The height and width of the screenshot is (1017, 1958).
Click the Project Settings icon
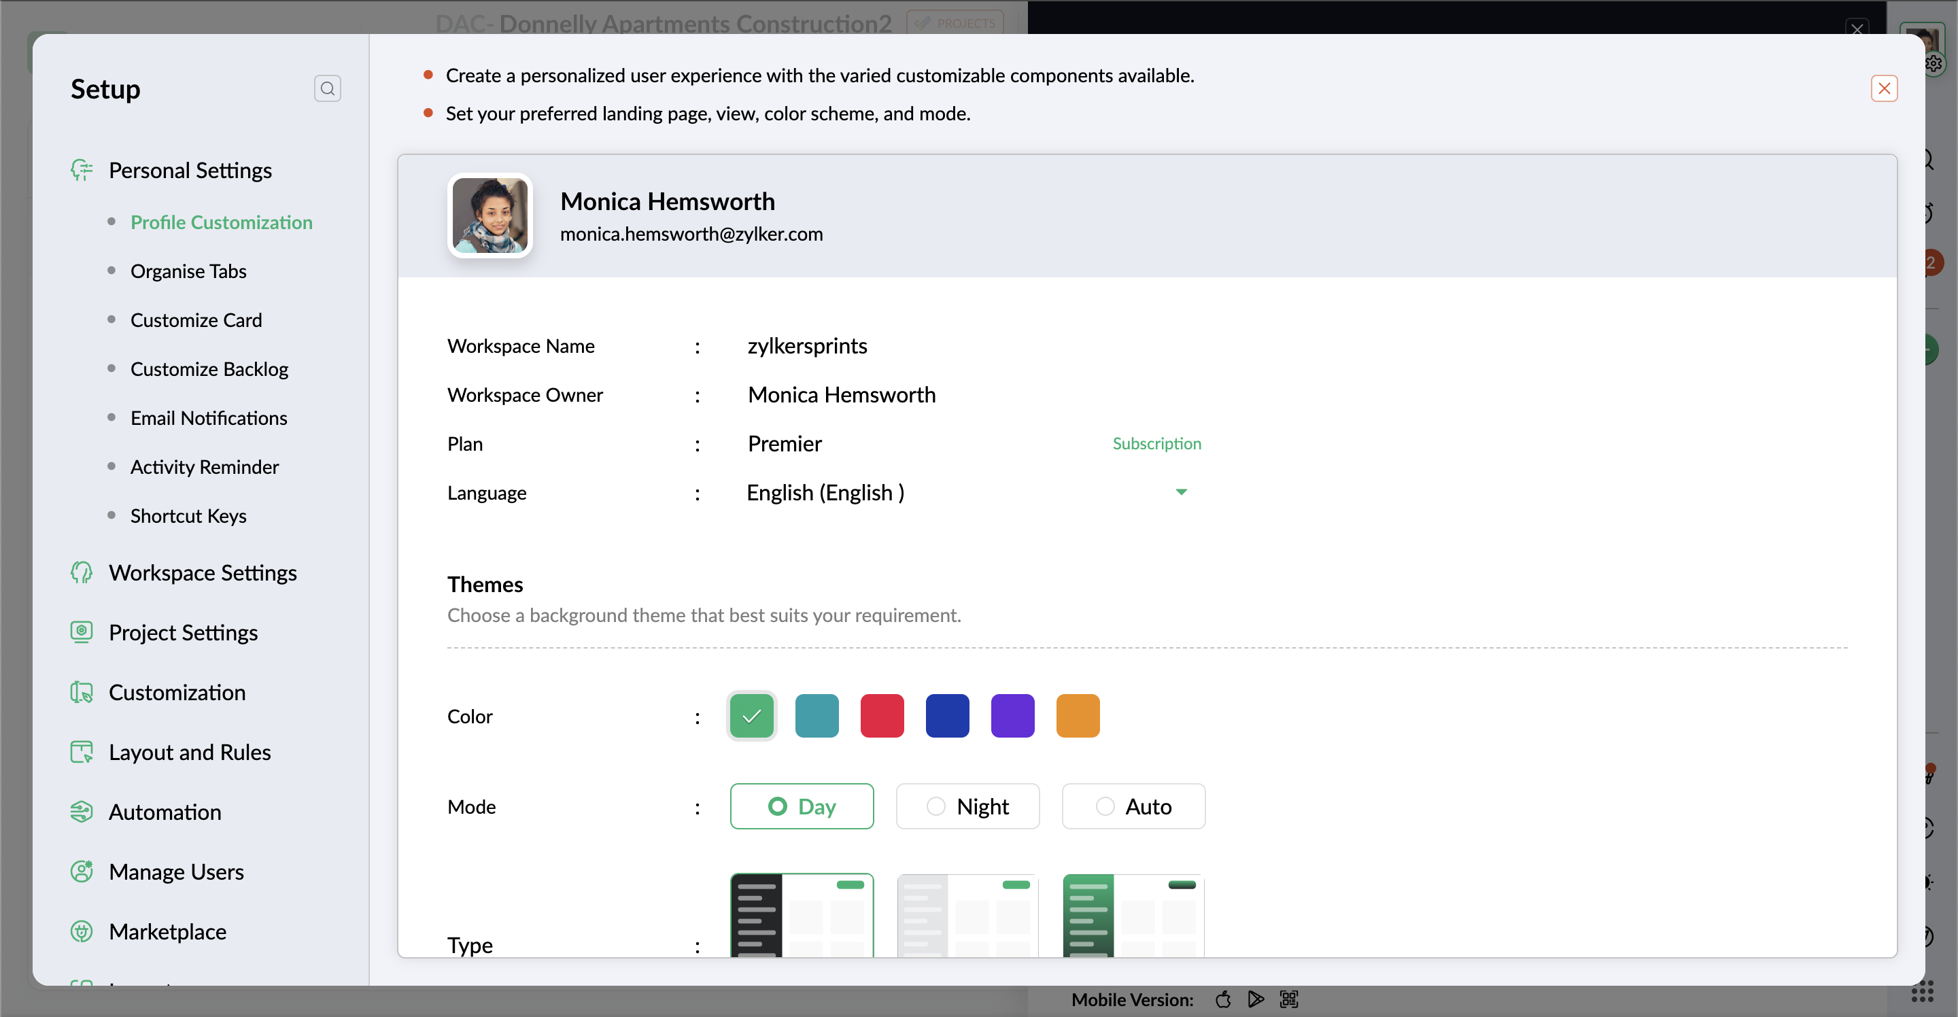pos(82,632)
